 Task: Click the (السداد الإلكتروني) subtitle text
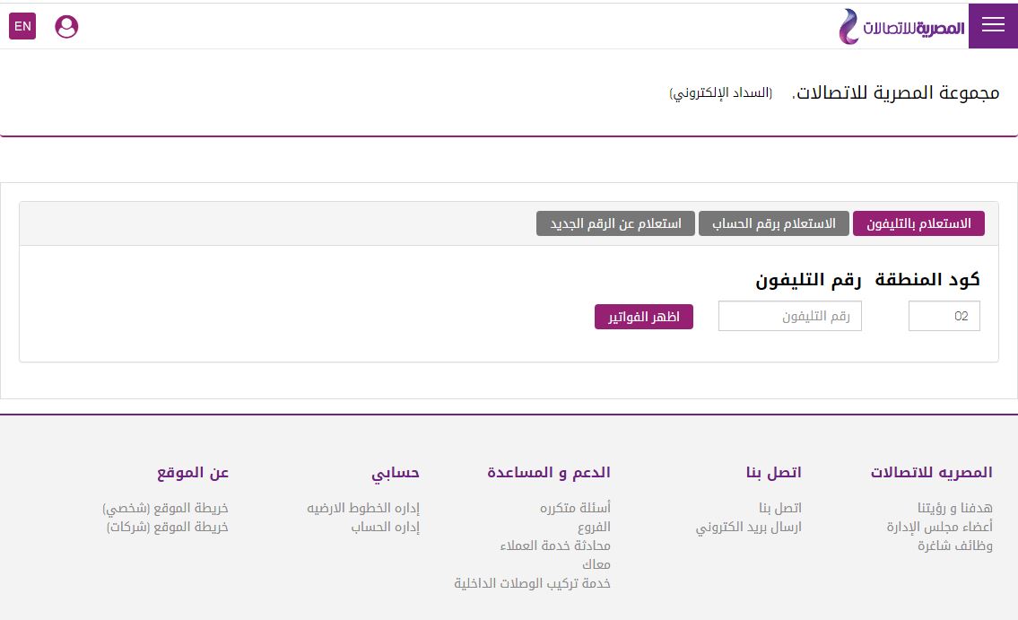[x=720, y=93]
